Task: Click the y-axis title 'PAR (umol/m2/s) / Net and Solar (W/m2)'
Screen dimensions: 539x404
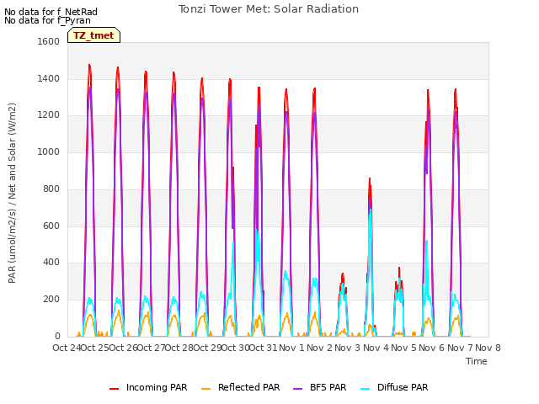Action: pyautogui.click(x=12, y=193)
